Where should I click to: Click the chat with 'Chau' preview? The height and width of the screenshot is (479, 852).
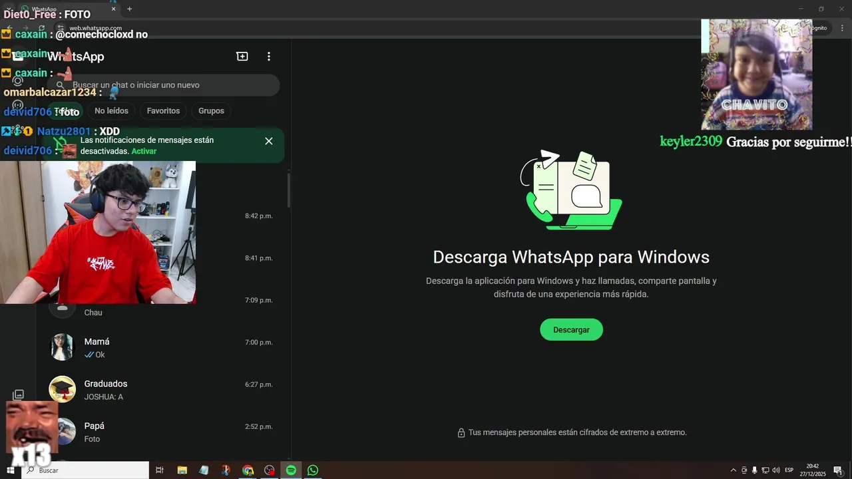coord(163,305)
